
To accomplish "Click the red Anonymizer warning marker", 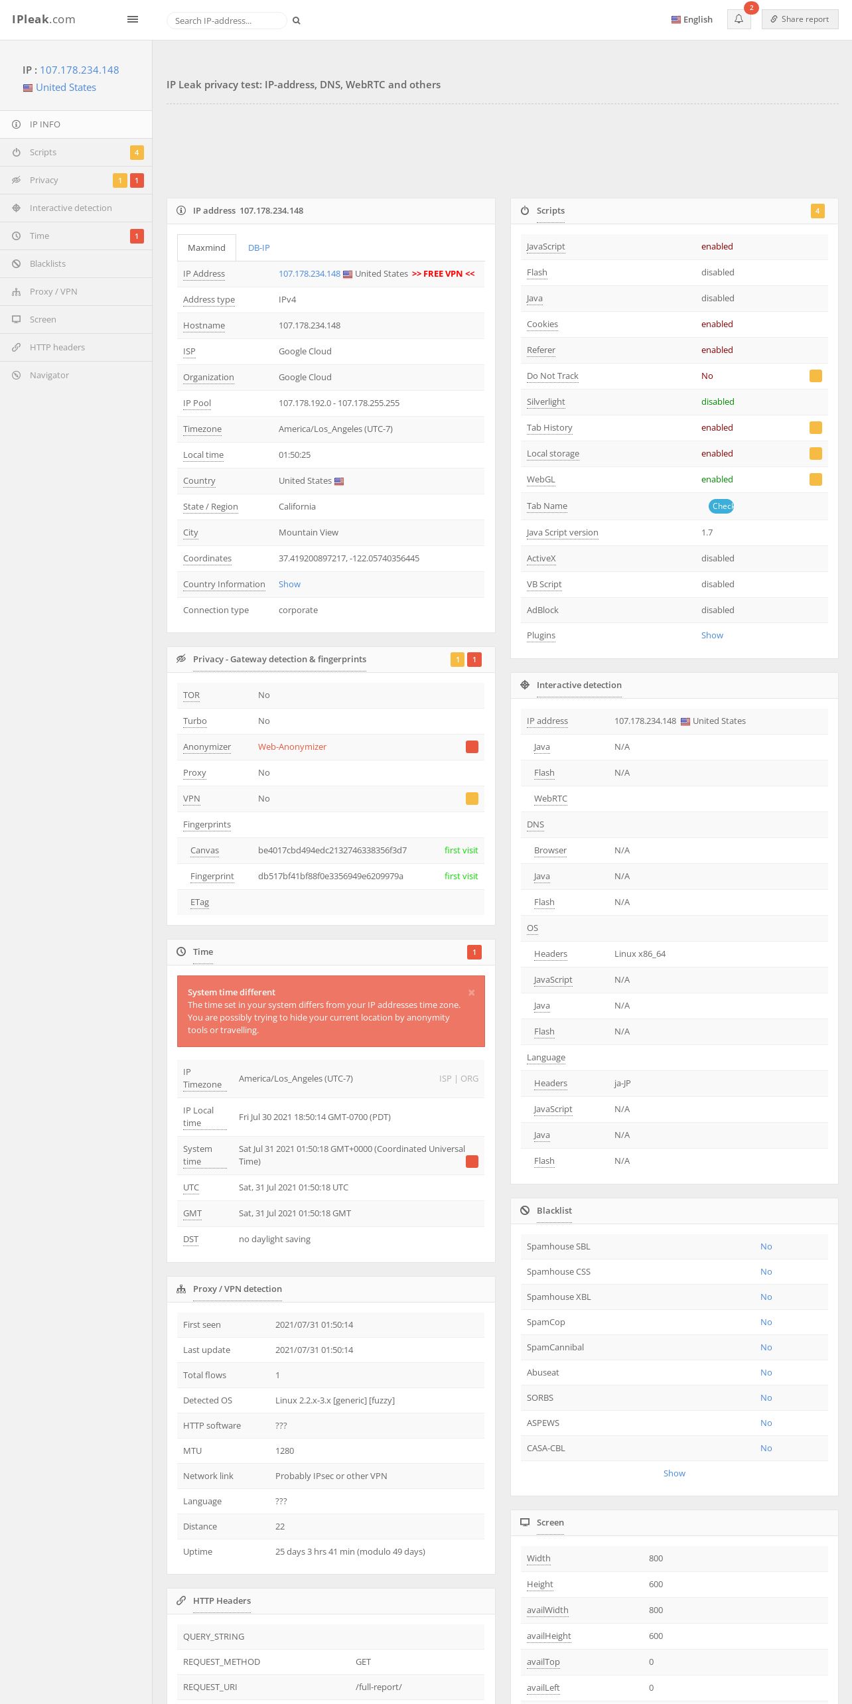I will pyautogui.click(x=472, y=746).
